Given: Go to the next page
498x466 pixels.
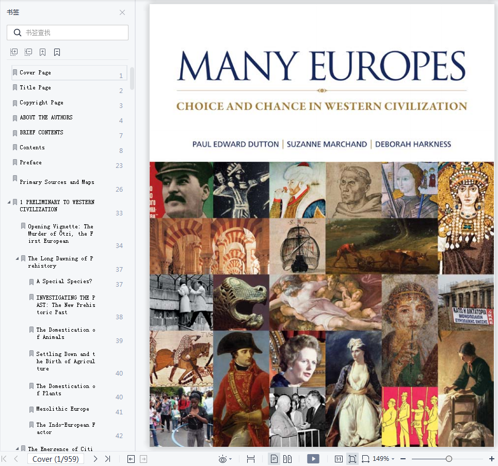Looking at the screenshot, I should point(95,459).
